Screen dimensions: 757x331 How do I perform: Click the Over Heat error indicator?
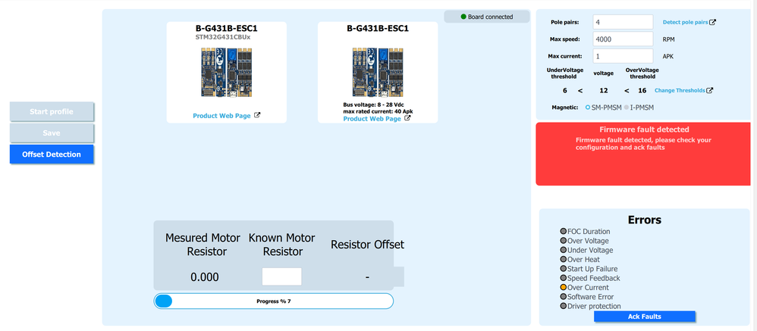point(564,260)
